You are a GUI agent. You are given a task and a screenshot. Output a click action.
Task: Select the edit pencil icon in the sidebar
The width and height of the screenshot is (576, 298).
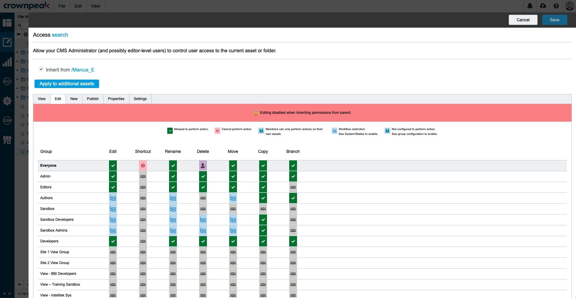click(x=7, y=42)
